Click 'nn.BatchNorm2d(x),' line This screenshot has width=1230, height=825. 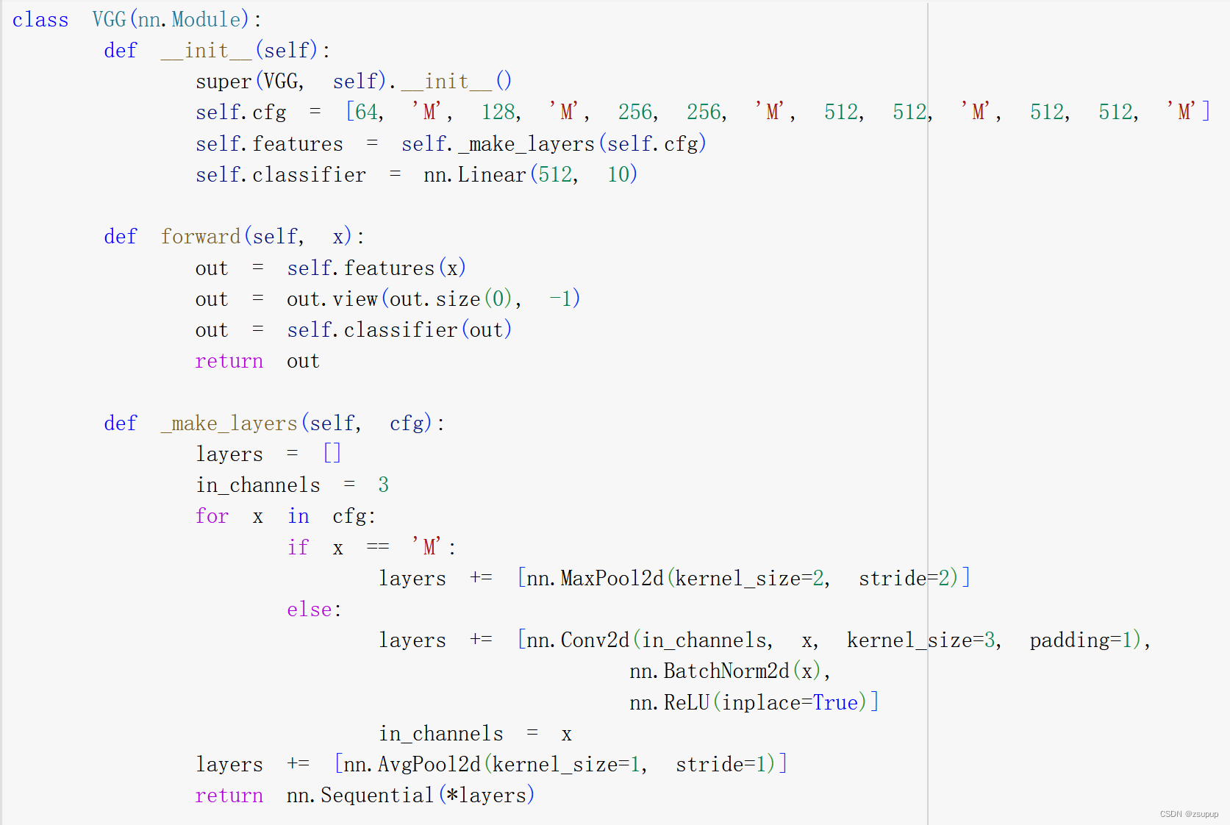[x=730, y=671]
